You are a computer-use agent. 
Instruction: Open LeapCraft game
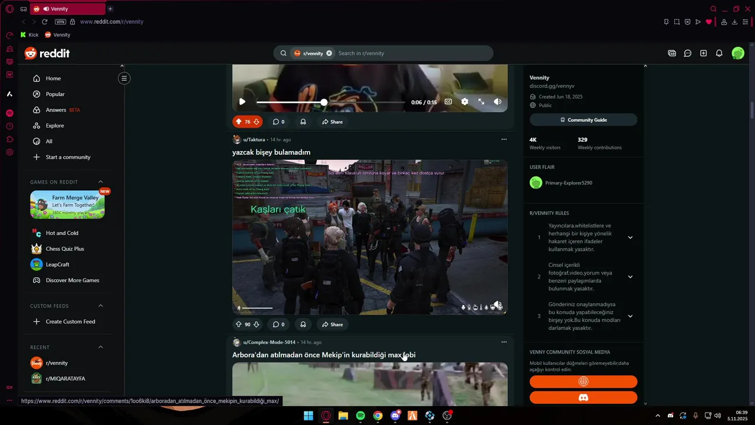[57, 264]
